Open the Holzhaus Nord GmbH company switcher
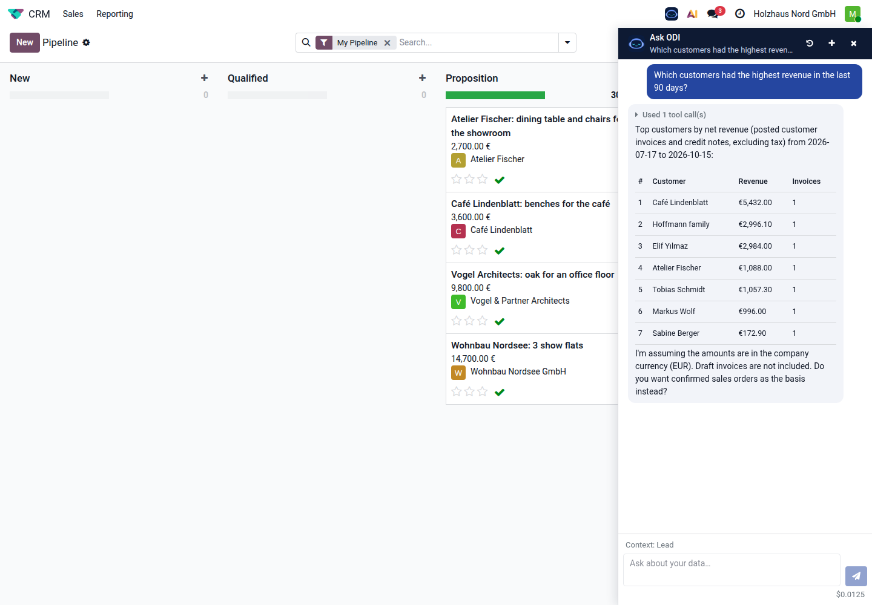This screenshot has width=872, height=605. pos(794,14)
